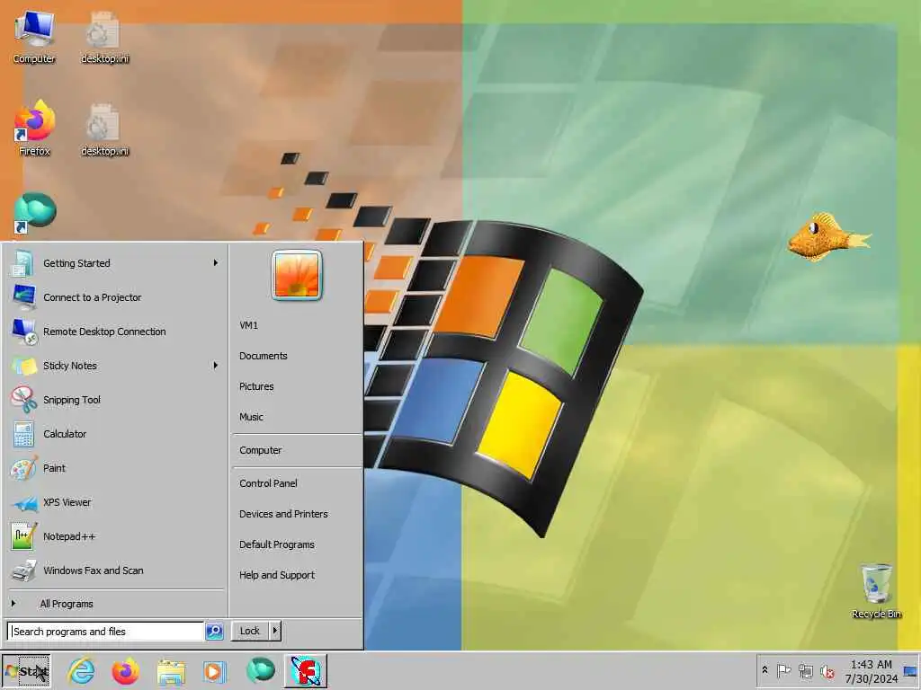Screen dimensions: 921x690
Task: Launch Remote Desktop Connection
Action: pos(116,331)
